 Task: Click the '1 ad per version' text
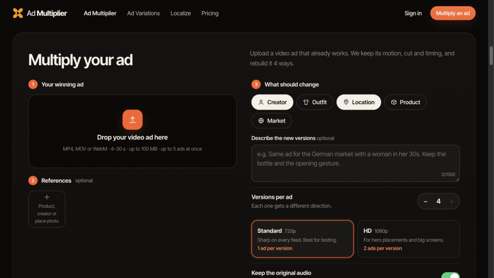click(x=275, y=248)
